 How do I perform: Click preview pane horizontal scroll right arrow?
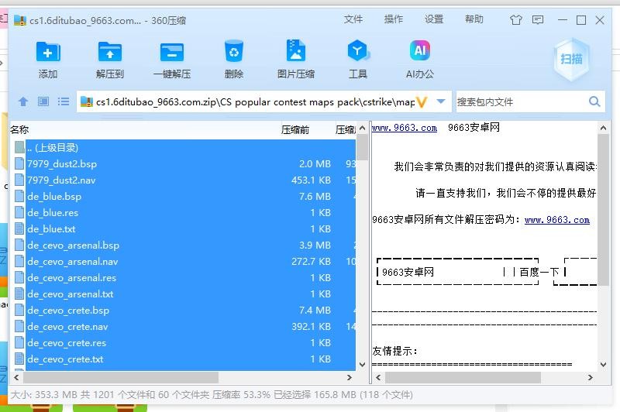pos(590,377)
